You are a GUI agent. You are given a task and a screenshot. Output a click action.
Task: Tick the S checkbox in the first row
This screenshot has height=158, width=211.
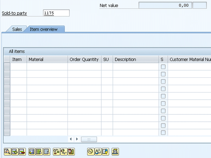pos(163,67)
